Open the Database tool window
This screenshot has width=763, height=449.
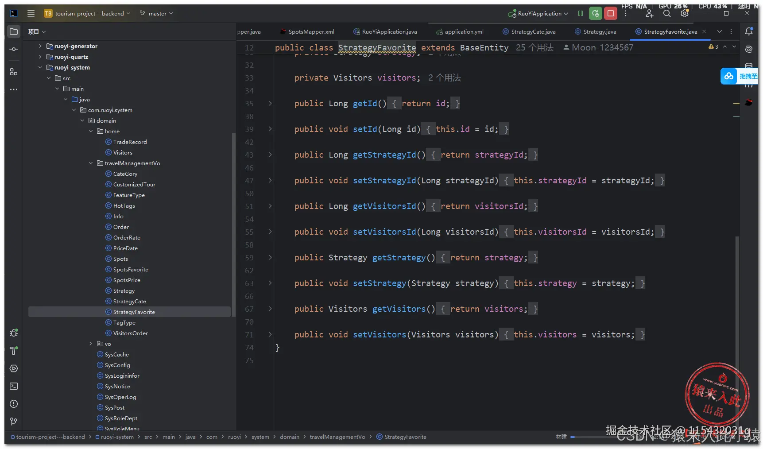tap(749, 66)
